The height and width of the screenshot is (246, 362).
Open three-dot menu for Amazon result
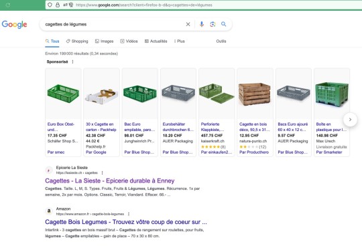pyautogui.click(x=129, y=214)
